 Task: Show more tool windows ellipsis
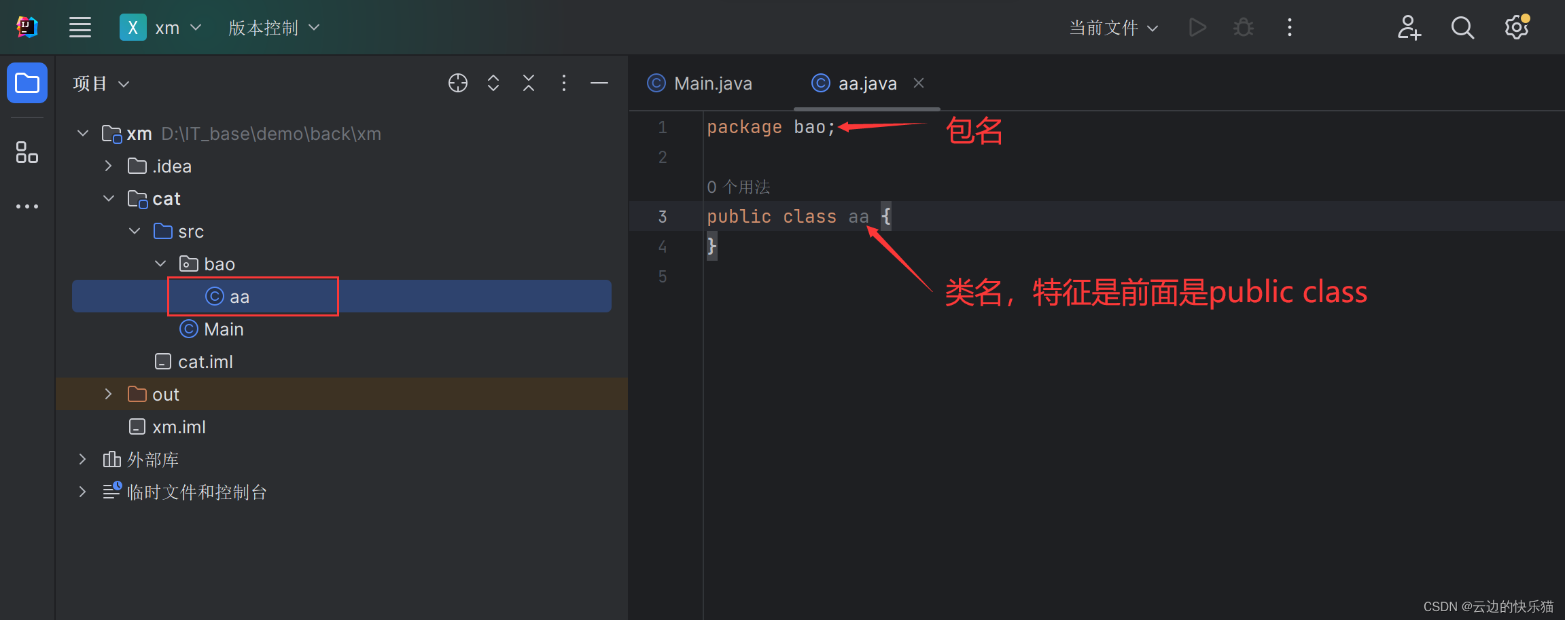click(27, 206)
